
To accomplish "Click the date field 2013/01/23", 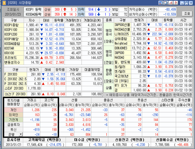I will [x=13, y=14].
